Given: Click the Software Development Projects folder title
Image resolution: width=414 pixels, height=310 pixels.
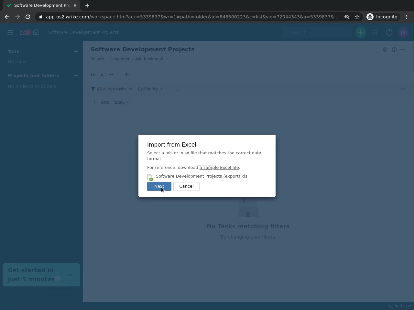Looking at the screenshot, I should (143, 49).
